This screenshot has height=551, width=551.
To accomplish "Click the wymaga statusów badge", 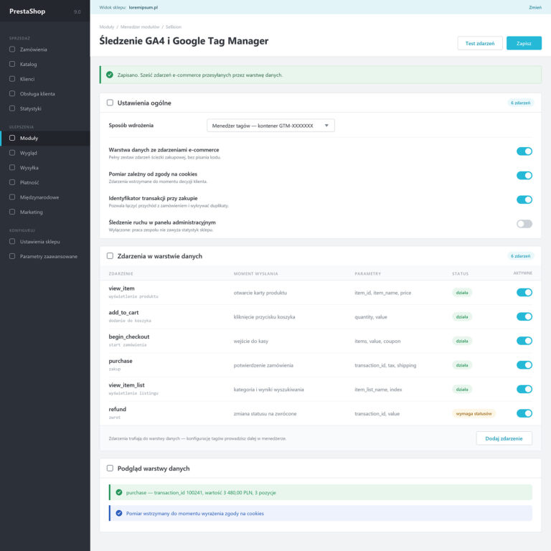I will point(474,413).
